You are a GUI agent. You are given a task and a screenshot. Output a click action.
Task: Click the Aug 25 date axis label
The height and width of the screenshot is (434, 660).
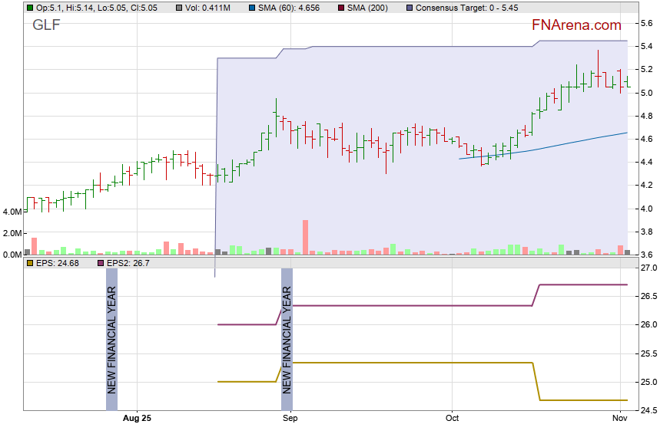pos(138,419)
